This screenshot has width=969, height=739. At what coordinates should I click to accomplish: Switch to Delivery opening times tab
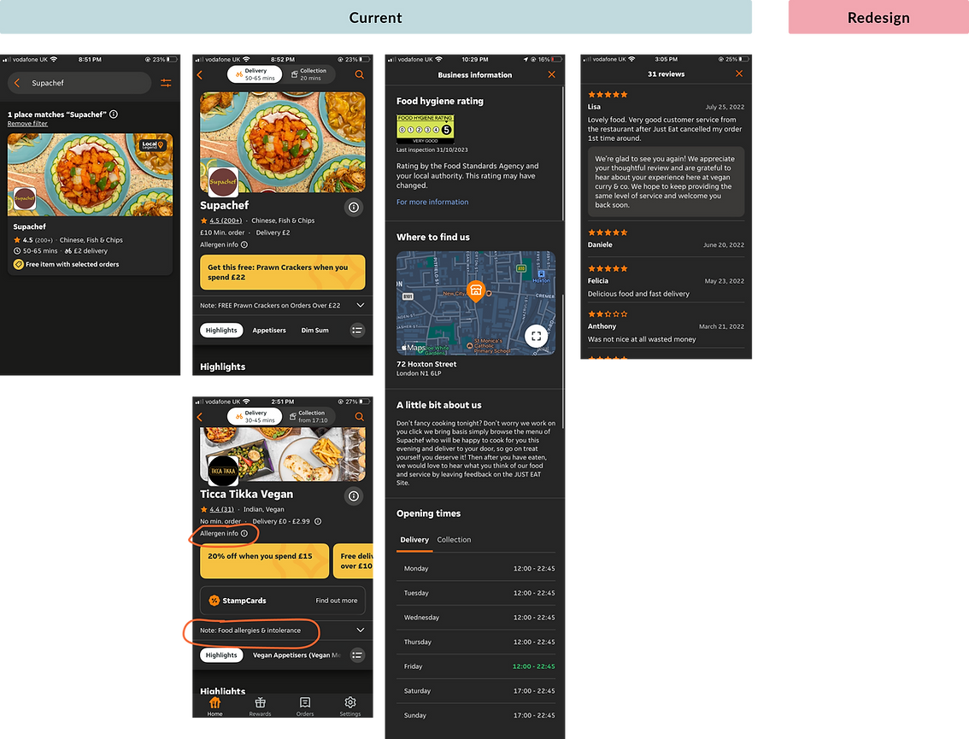click(x=414, y=540)
